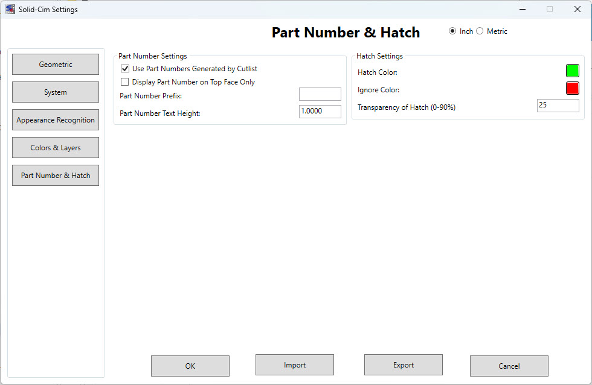Click the Hatch Settings group label
This screenshot has width=592, height=385.
pos(379,56)
